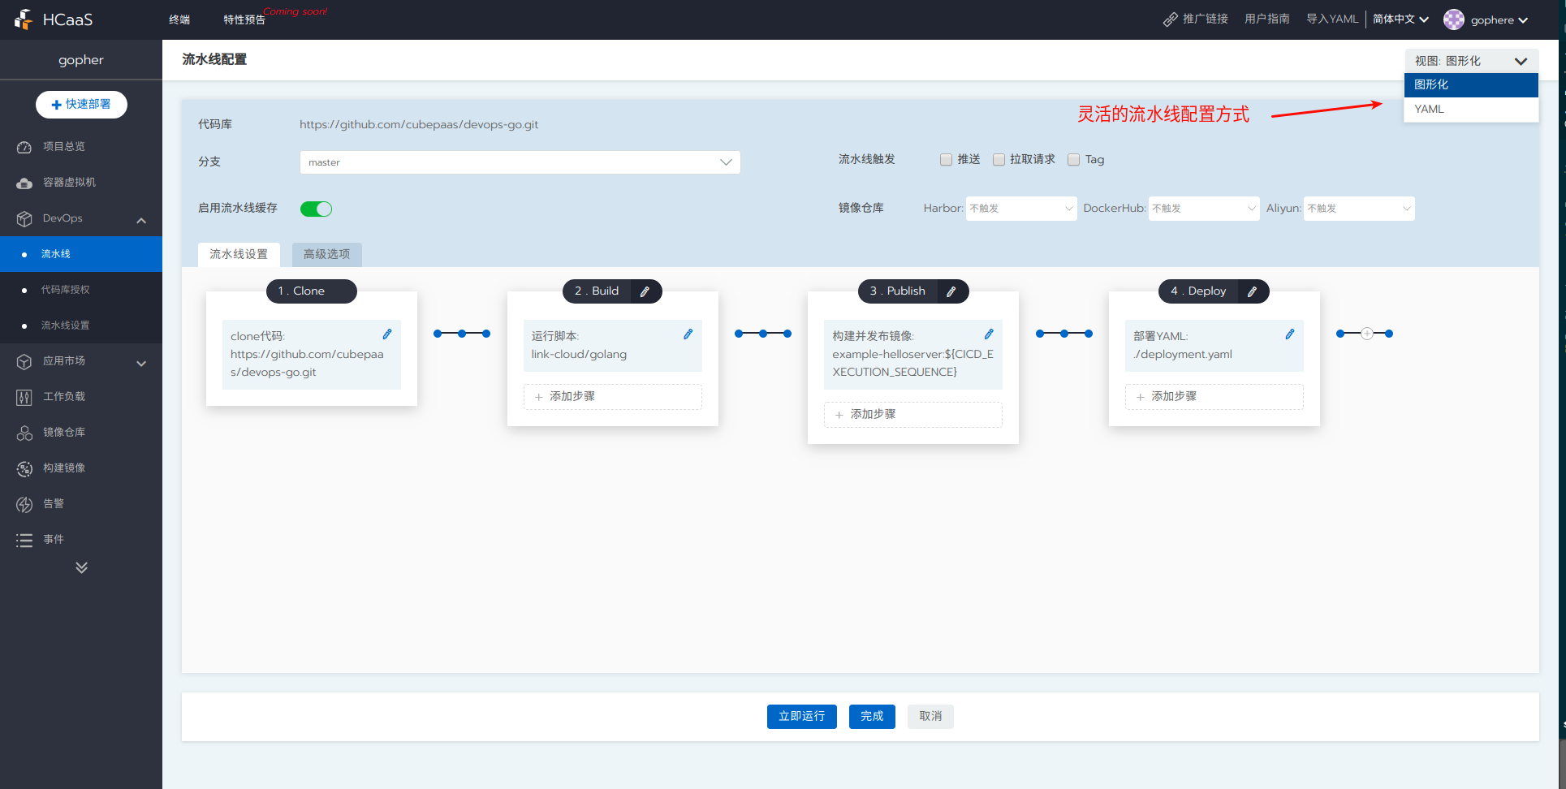Screen dimensions: 1566x789
Task: Click the run immediately button
Action: [x=801, y=716]
